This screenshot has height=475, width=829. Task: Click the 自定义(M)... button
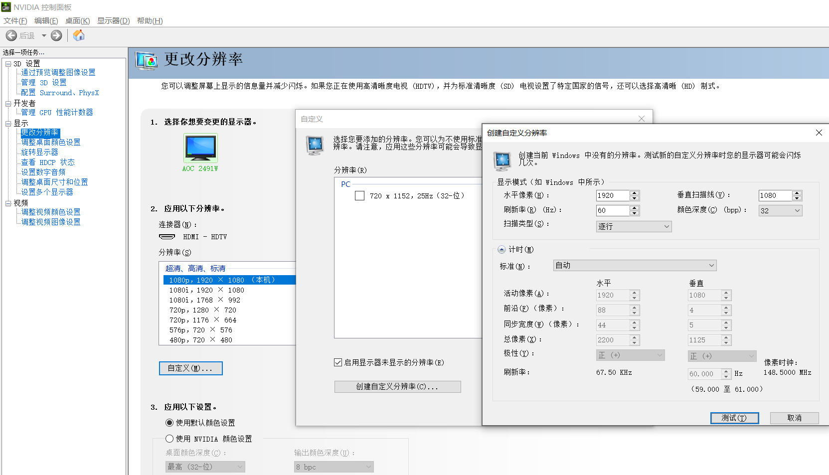pyautogui.click(x=190, y=368)
